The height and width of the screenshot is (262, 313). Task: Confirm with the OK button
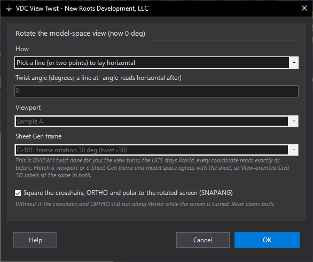[x=267, y=240]
